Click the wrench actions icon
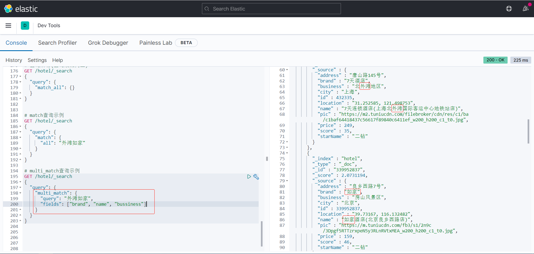This screenshot has height=254, width=534. (x=256, y=177)
